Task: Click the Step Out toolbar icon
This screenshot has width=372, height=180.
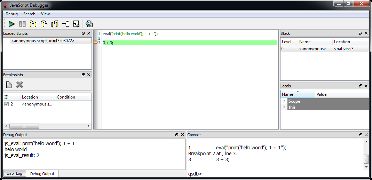Action: (55, 24)
